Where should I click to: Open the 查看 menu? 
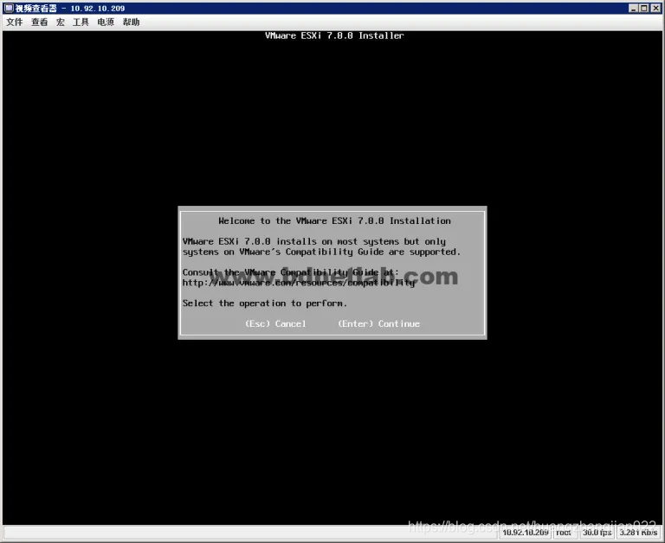tap(40, 22)
